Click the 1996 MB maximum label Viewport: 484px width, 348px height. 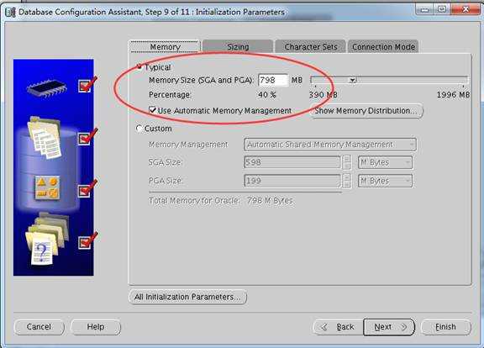(x=453, y=95)
